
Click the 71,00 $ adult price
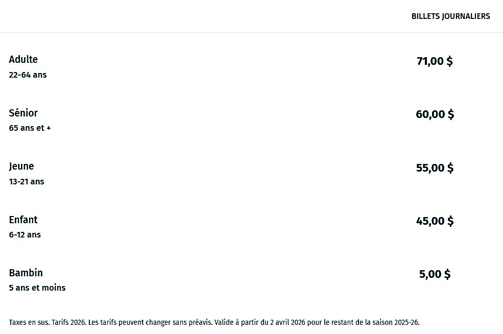(x=435, y=61)
